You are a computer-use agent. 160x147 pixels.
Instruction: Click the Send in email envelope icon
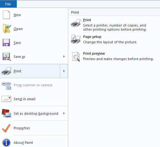(6, 99)
